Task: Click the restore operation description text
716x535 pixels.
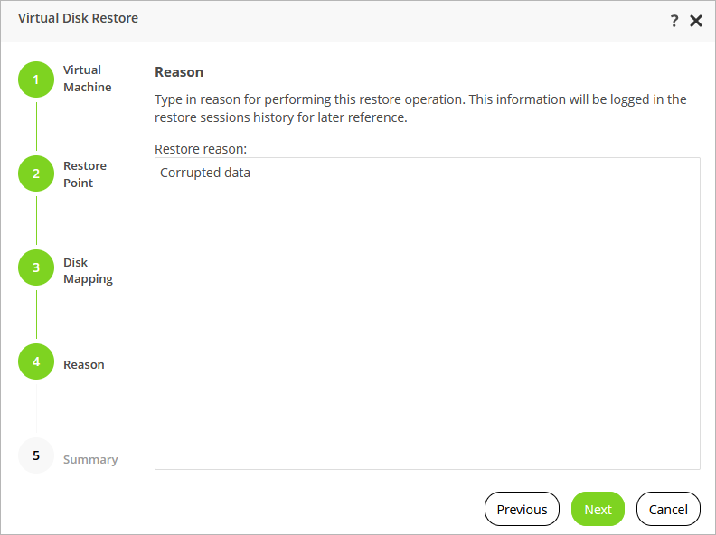Action: pos(420,108)
